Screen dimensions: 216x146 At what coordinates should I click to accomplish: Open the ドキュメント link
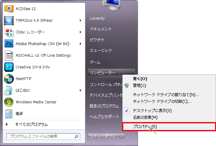coord(101,29)
